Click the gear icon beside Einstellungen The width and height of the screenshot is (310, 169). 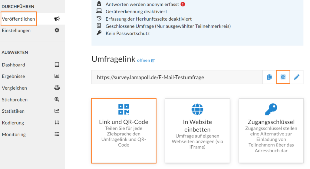(57, 30)
